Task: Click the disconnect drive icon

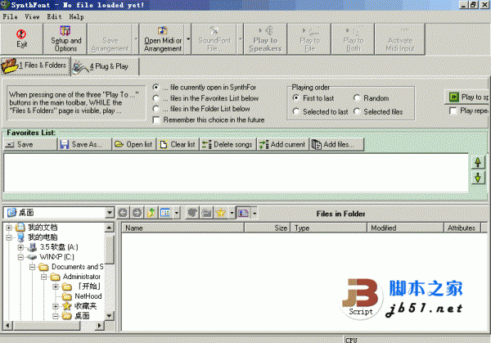Action: pos(206,213)
